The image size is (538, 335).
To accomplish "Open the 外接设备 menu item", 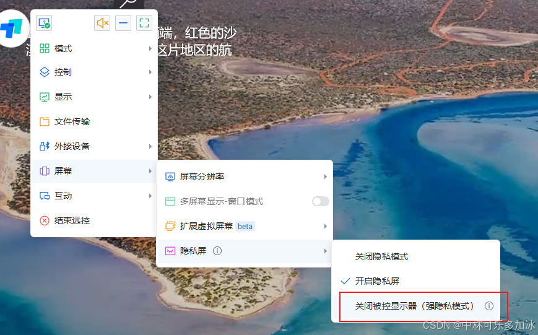I will click(x=94, y=146).
